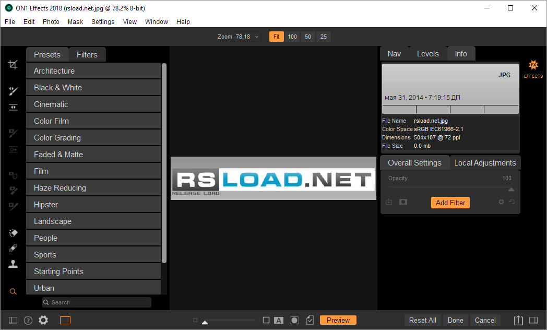This screenshot has width=547, height=330.
Task: Open the Presets tab
Action: point(47,55)
